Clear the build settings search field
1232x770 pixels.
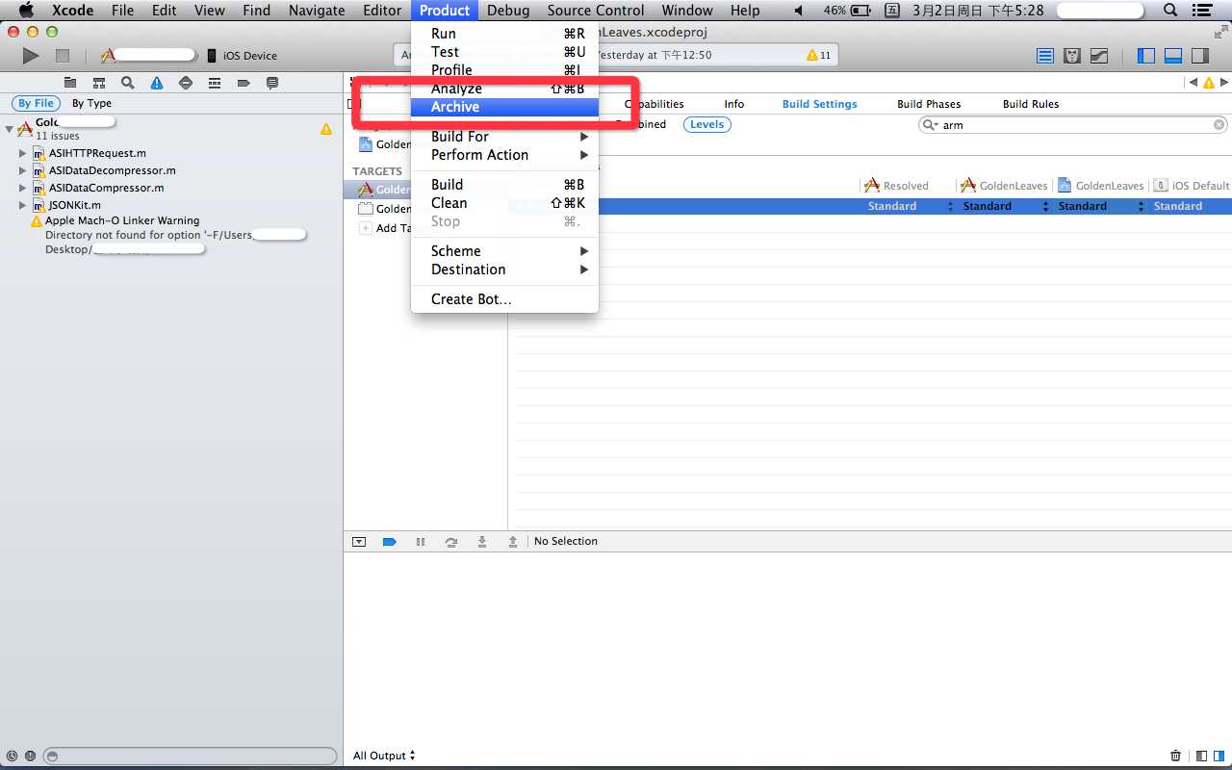[1219, 125]
